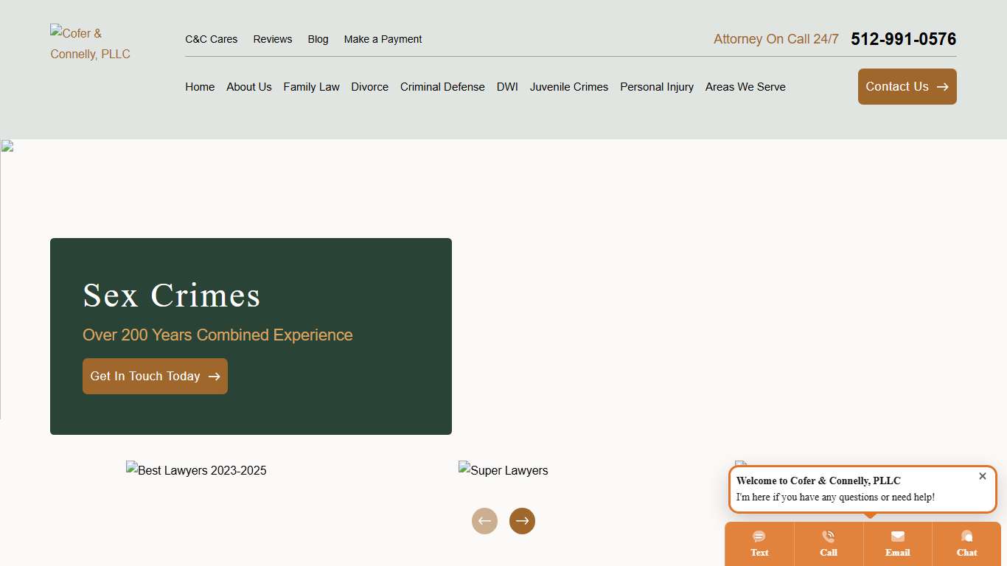Click the Email envelope icon

(x=897, y=537)
